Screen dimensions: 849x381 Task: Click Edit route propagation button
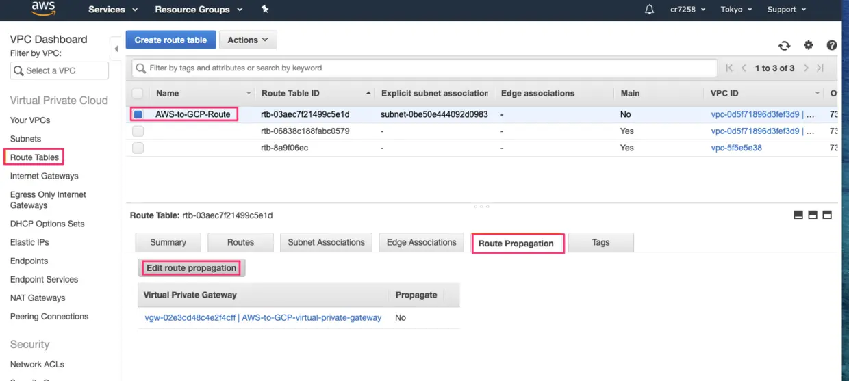(x=191, y=268)
